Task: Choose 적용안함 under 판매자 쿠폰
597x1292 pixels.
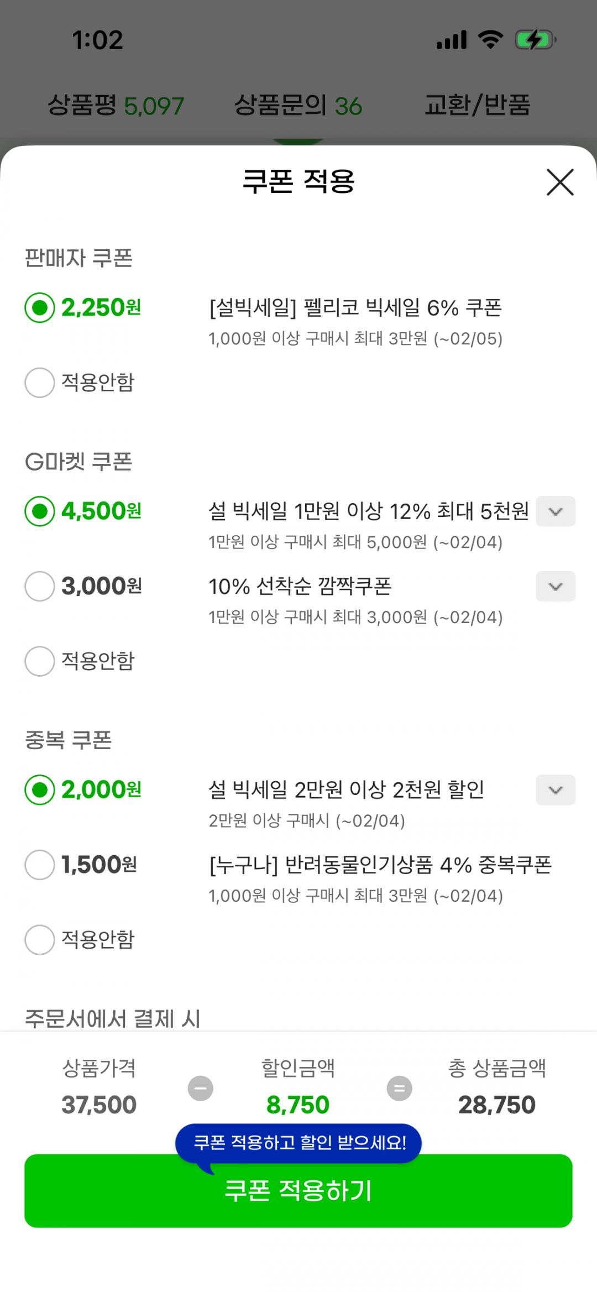Action: tap(40, 383)
